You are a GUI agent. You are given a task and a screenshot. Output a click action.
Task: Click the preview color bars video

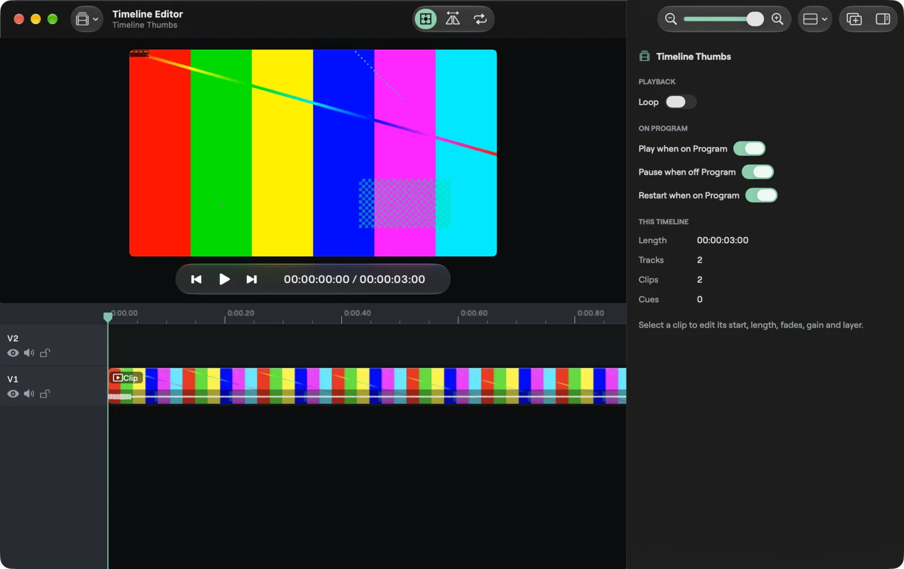click(313, 153)
